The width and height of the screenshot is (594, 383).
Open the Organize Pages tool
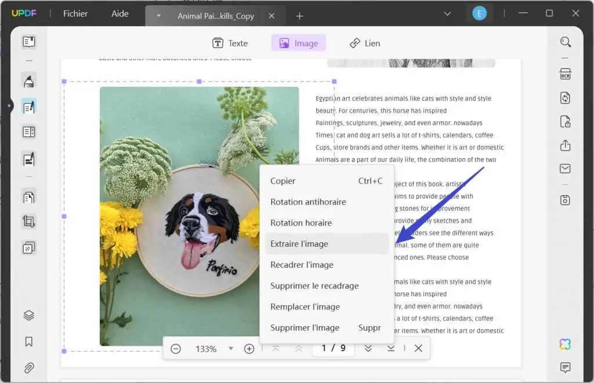[x=29, y=197]
